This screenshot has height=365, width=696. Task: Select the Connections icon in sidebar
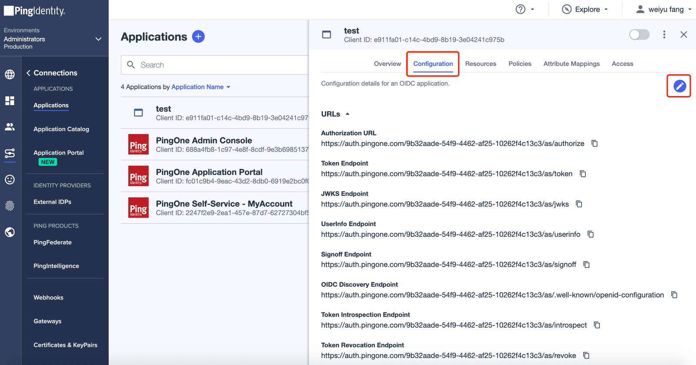point(10,153)
